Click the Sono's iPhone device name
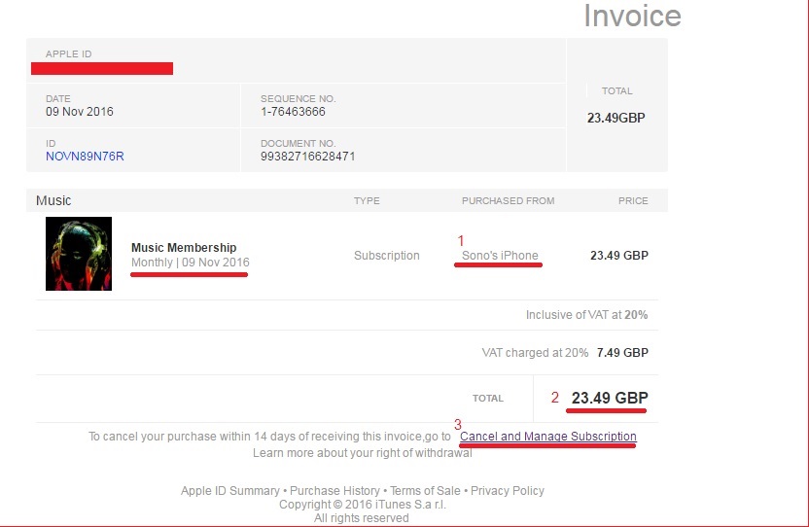 [500, 256]
